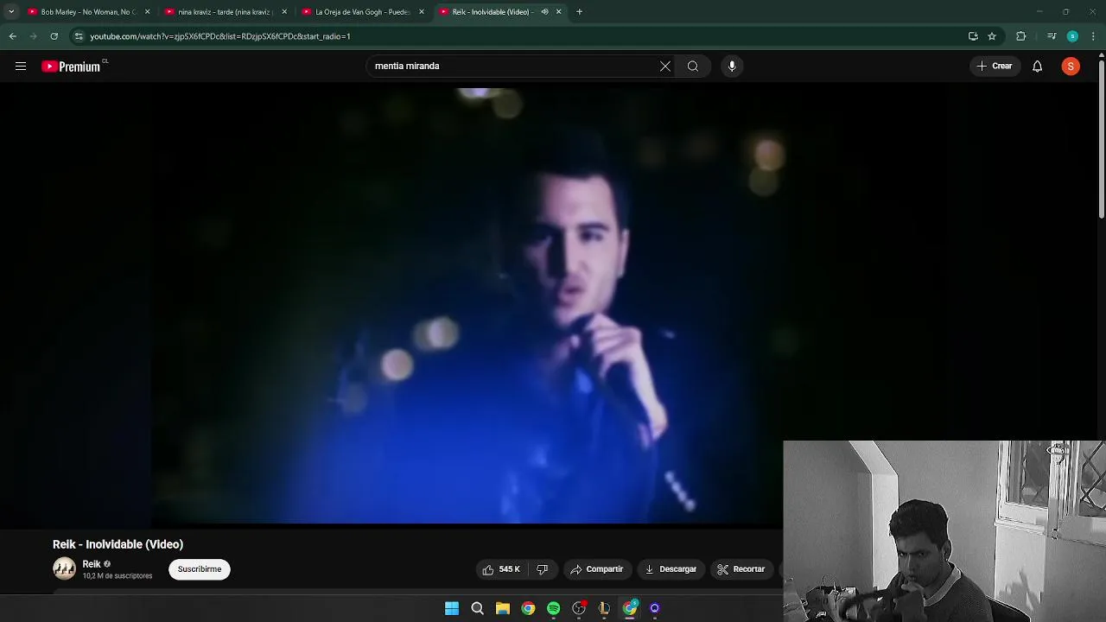Close the Reik Inolvidable tab
Image resolution: width=1106 pixels, height=622 pixels.
click(x=559, y=12)
